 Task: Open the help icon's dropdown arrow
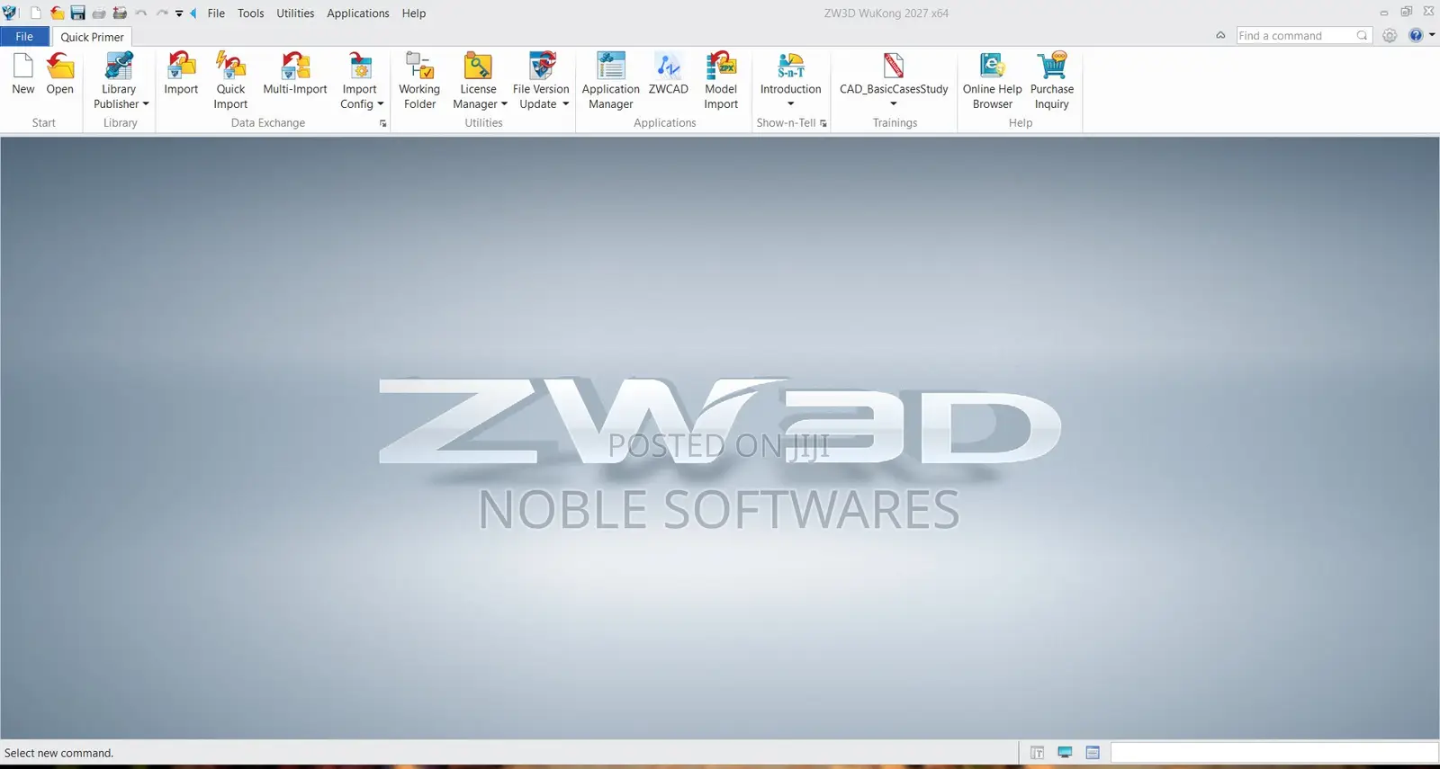(x=1432, y=35)
